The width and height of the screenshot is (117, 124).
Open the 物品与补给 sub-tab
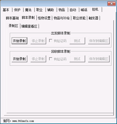tap(62, 18)
